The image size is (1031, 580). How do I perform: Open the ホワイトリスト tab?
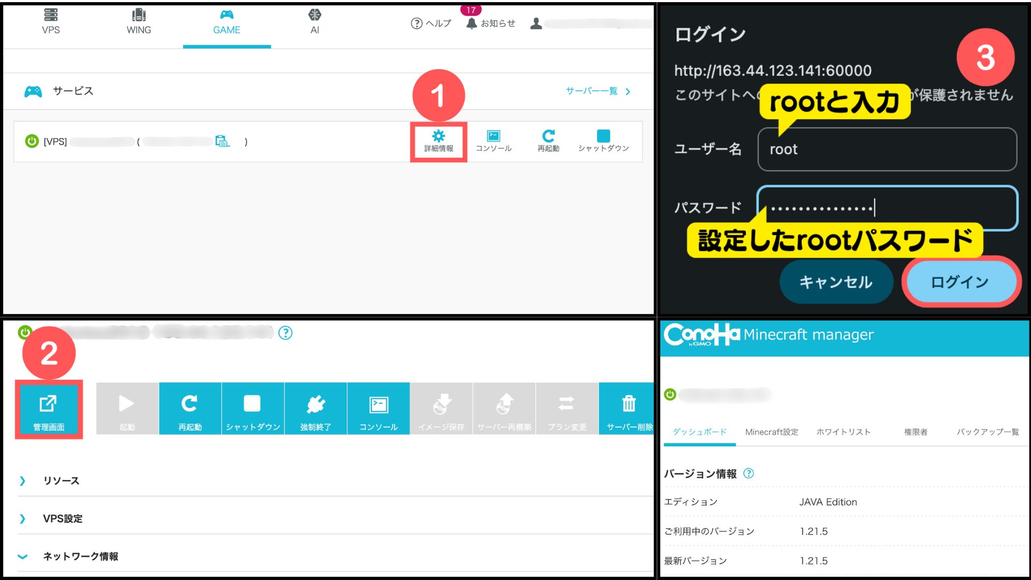pyautogui.click(x=844, y=432)
